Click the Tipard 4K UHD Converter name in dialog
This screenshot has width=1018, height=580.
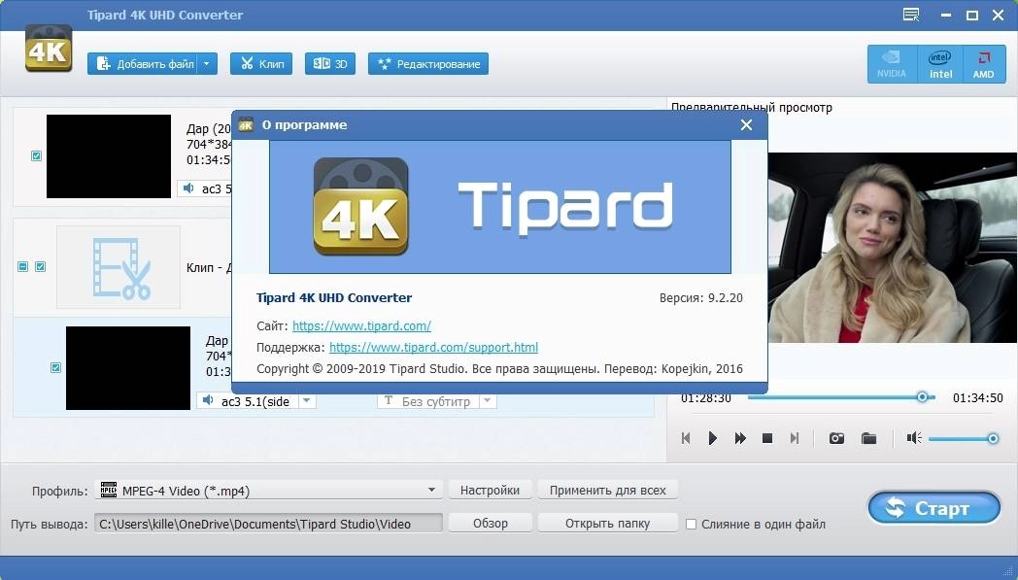[x=334, y=298]
